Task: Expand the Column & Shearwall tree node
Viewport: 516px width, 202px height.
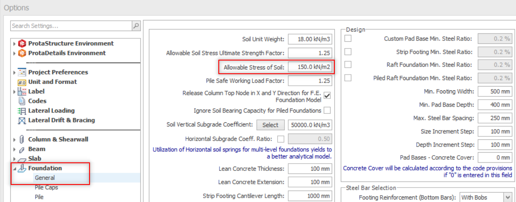Action: (x=14, y=140)
